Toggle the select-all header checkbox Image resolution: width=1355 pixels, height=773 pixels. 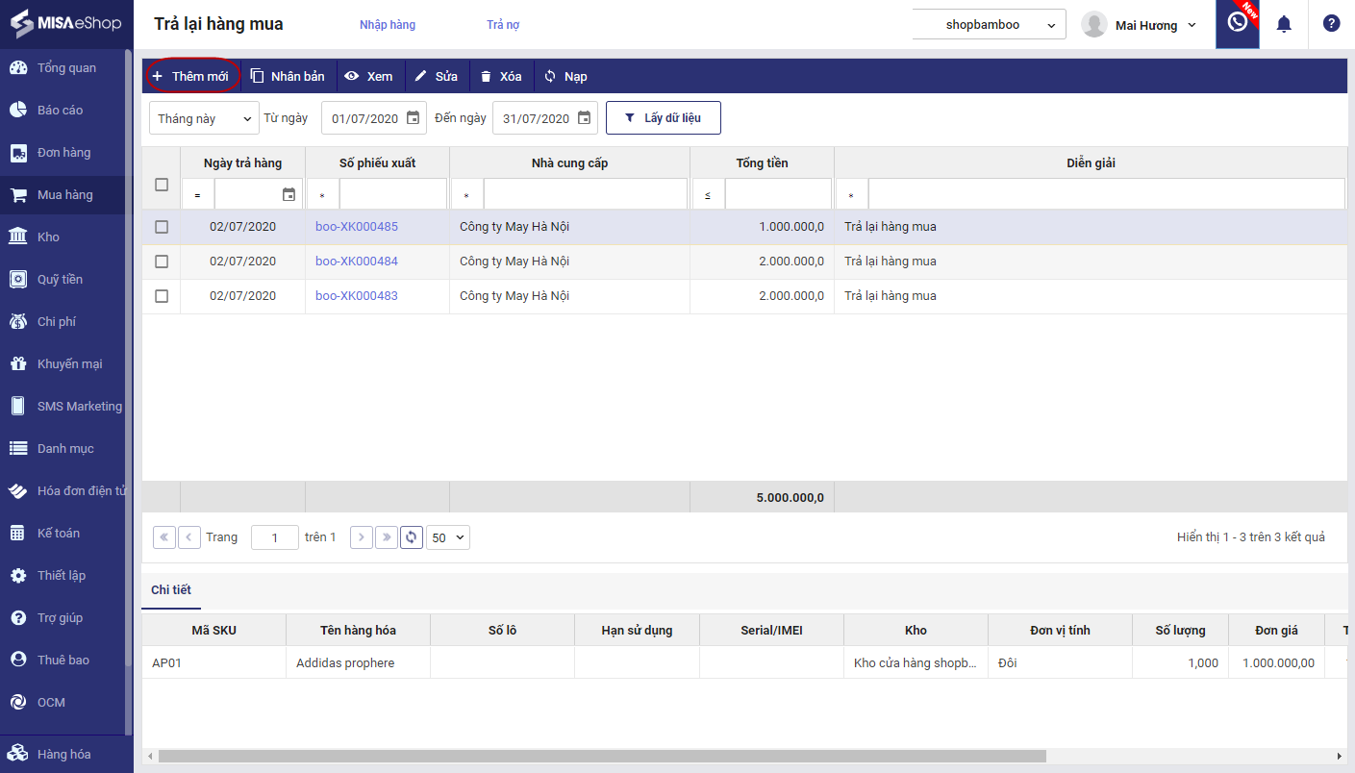tap(162, 185)
